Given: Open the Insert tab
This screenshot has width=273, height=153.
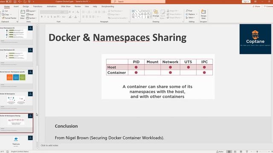Looking at the screenshot, I should pyautogui.click(x=16, y=6).
